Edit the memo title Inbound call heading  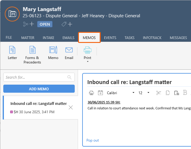pyautogui.click(x=129, y=82)
